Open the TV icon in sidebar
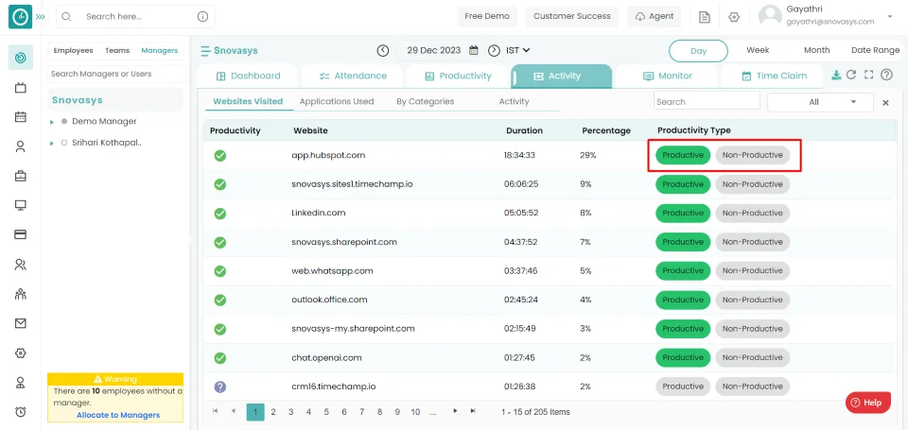Image resolution: width=908 pixels, height=430 pixels. 20,87
